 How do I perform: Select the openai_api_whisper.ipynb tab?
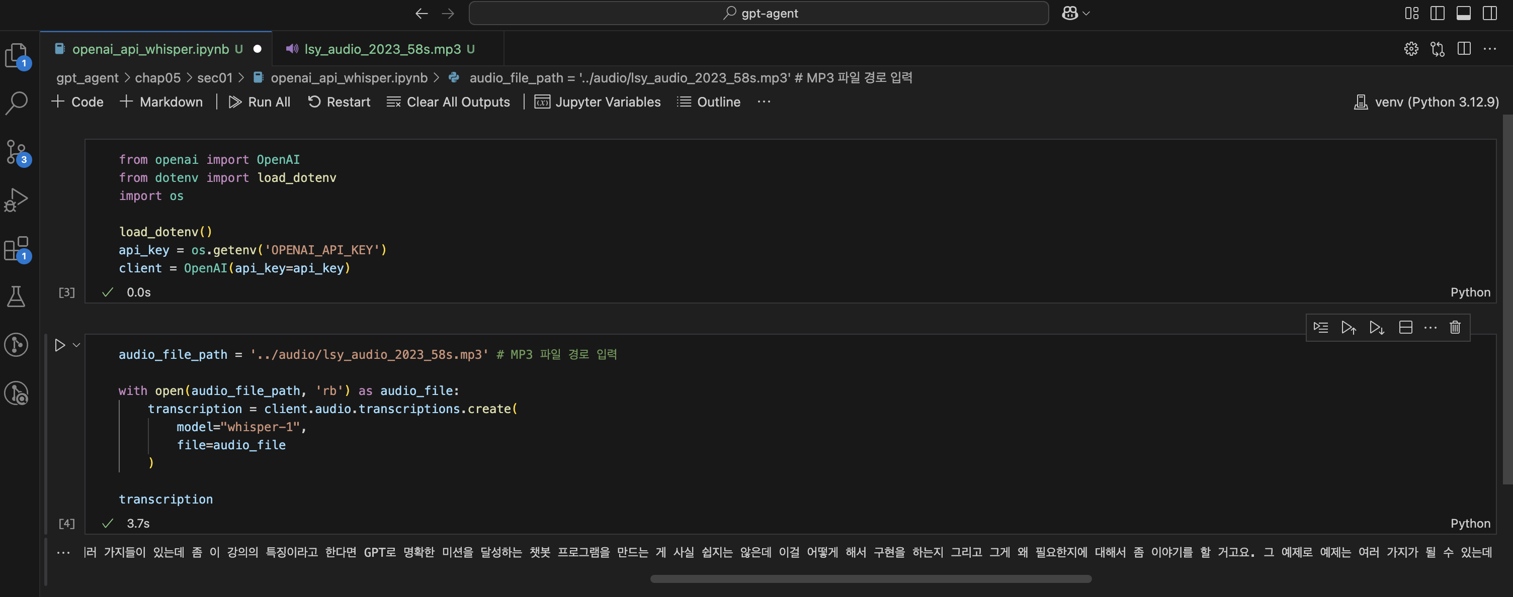click(x=150, y=49)
